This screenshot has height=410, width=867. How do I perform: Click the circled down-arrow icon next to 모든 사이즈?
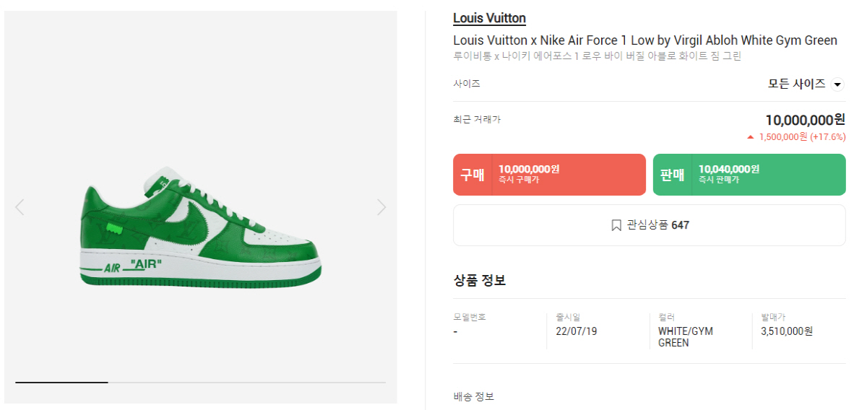837,84
